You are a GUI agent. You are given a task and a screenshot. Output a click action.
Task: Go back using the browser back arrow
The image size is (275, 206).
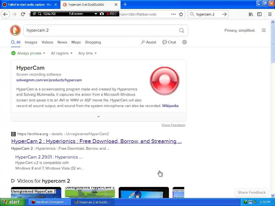click(5, 14)
